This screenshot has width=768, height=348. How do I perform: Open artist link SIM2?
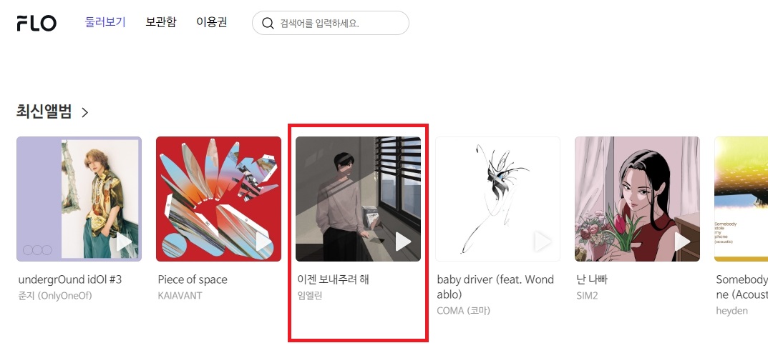point(587,296)
